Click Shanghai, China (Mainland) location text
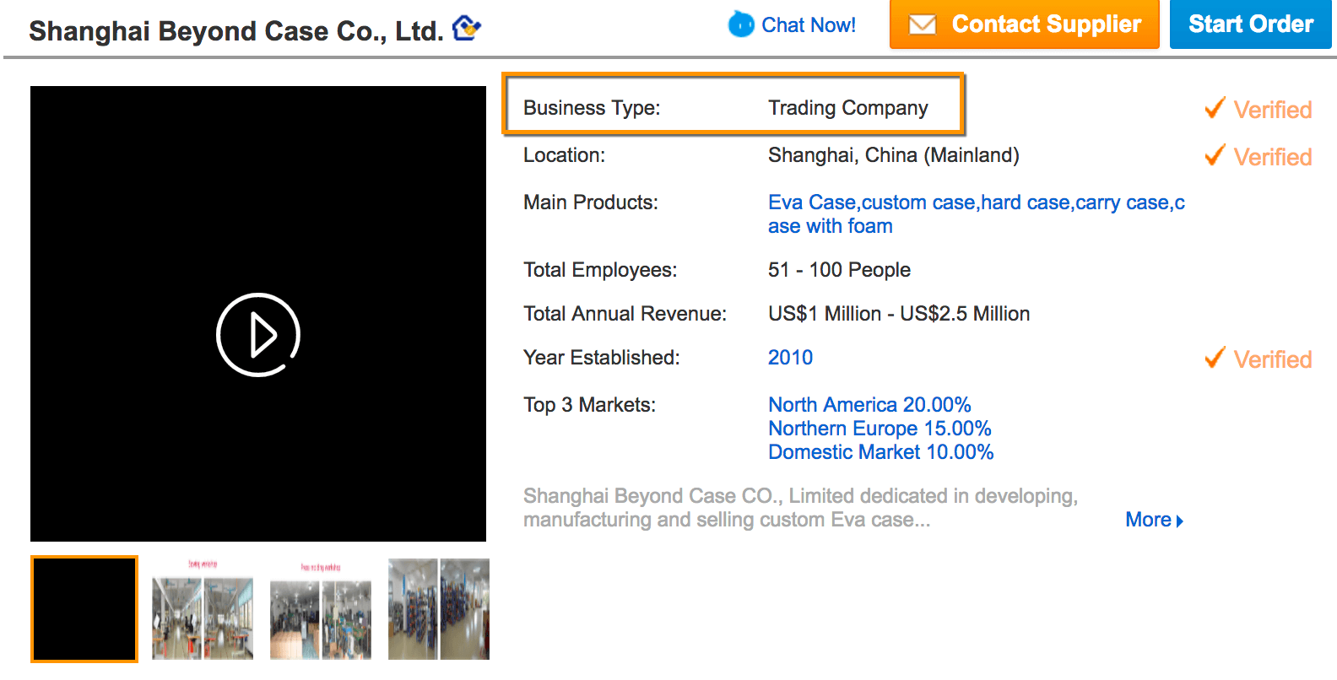 click(894, 155)
